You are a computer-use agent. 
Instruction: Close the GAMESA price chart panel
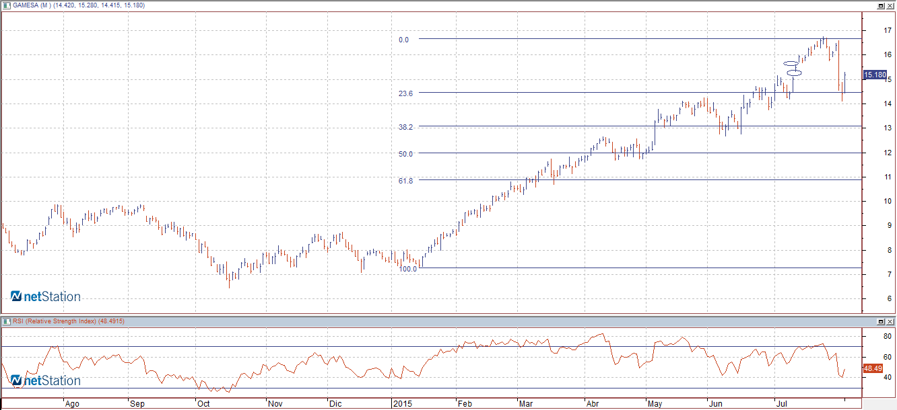[890, 5]
